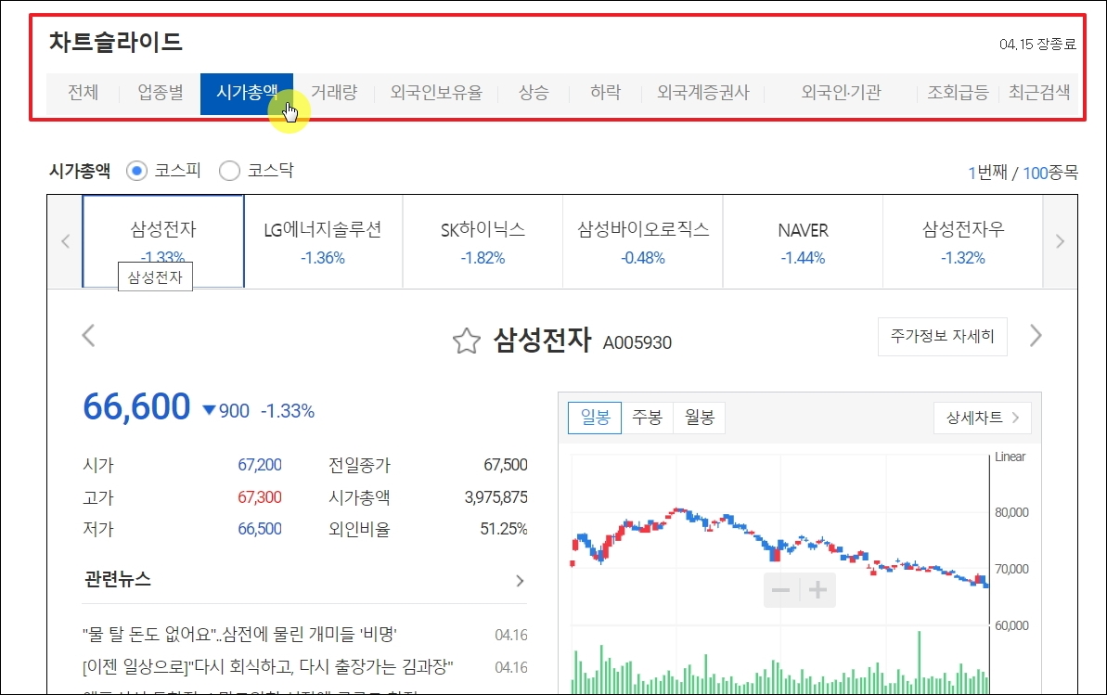Click the 관련뉴스 heading

117,580
